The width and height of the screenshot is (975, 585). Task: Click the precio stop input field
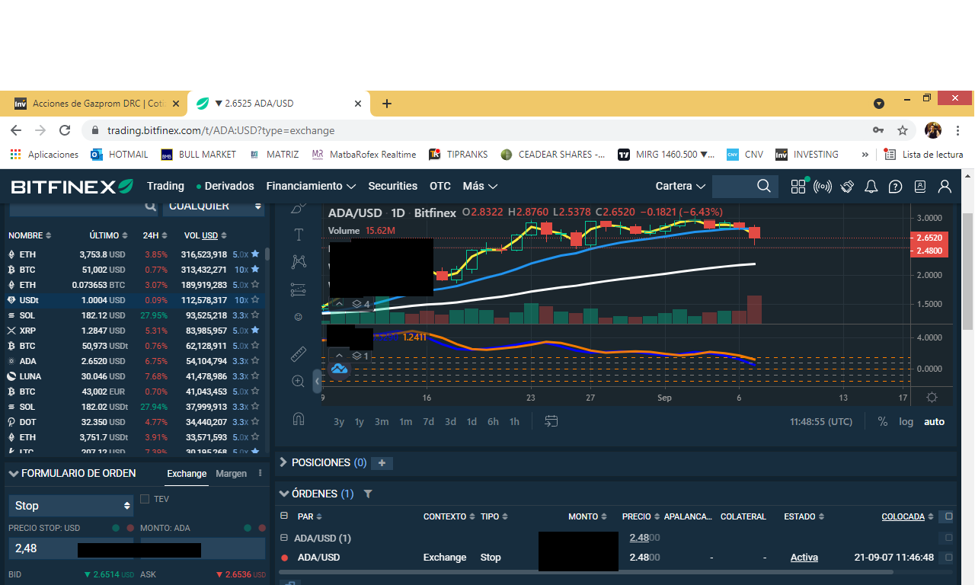tap(42, 548)
